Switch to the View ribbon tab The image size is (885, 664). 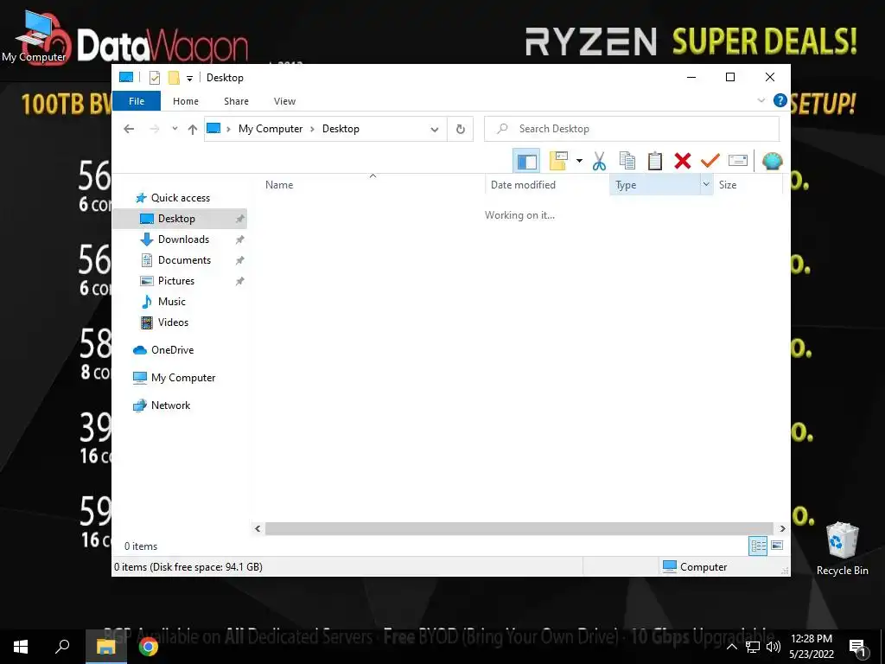click(284, 101)
